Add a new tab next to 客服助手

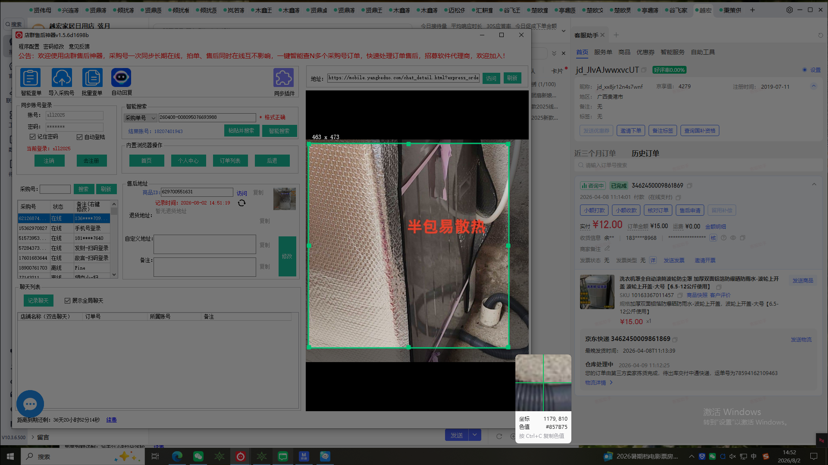click(616, 35)
